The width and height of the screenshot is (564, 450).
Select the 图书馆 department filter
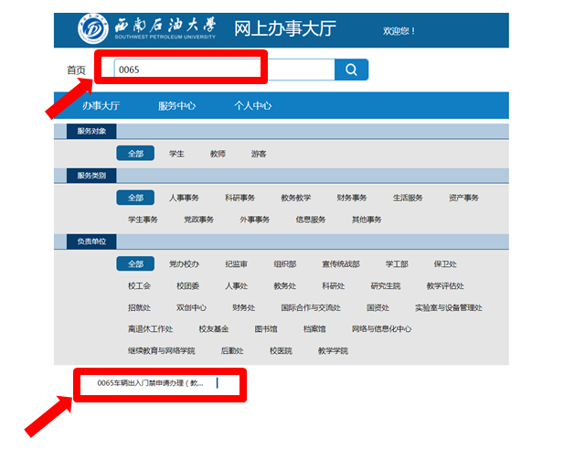[266, 329]
